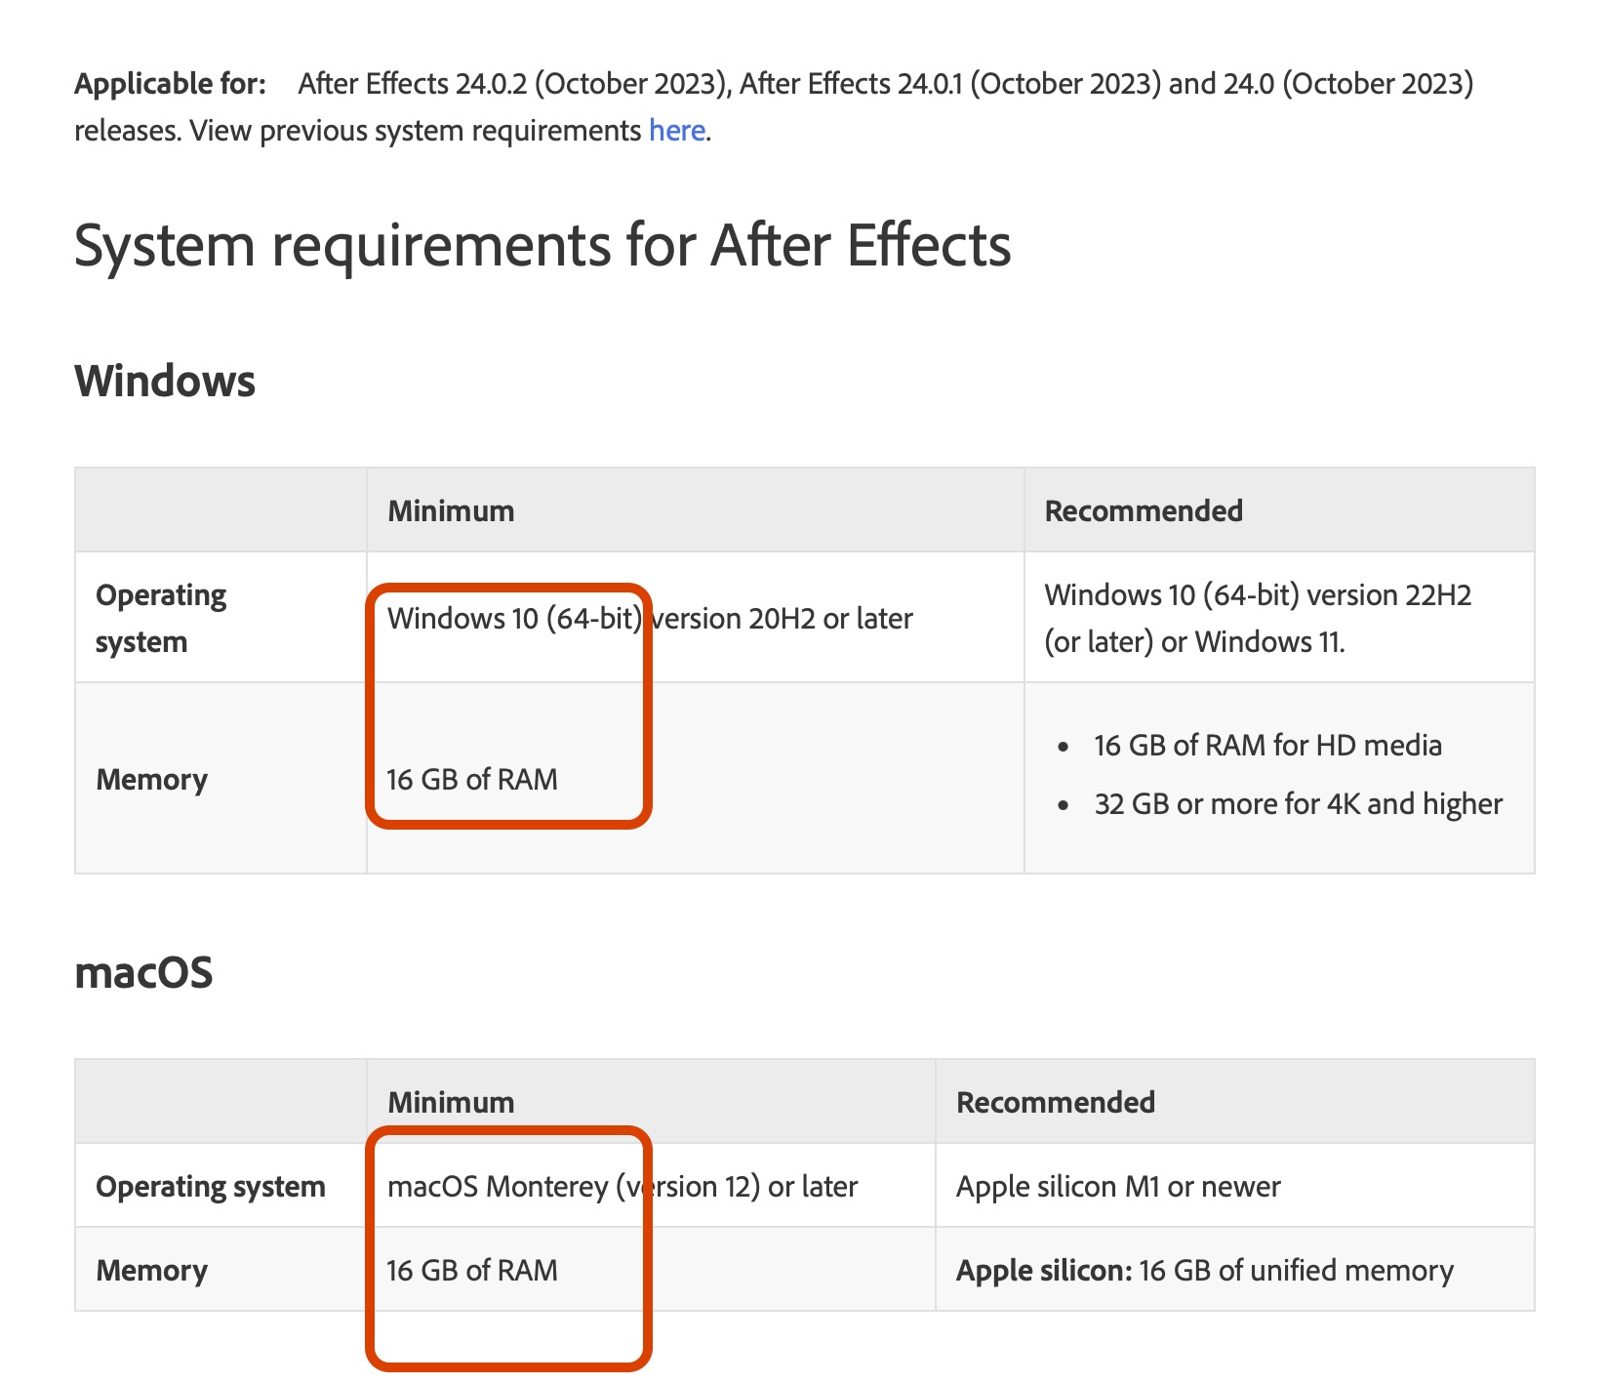Select the Windows section heading
The height and width of the screenshot is (1384, 1606).
165,381
